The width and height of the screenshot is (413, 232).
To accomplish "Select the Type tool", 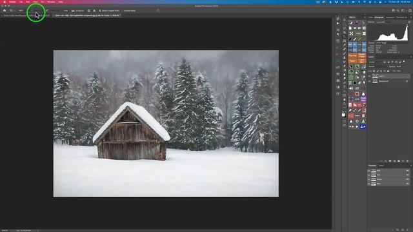I will tap(344, 87).
